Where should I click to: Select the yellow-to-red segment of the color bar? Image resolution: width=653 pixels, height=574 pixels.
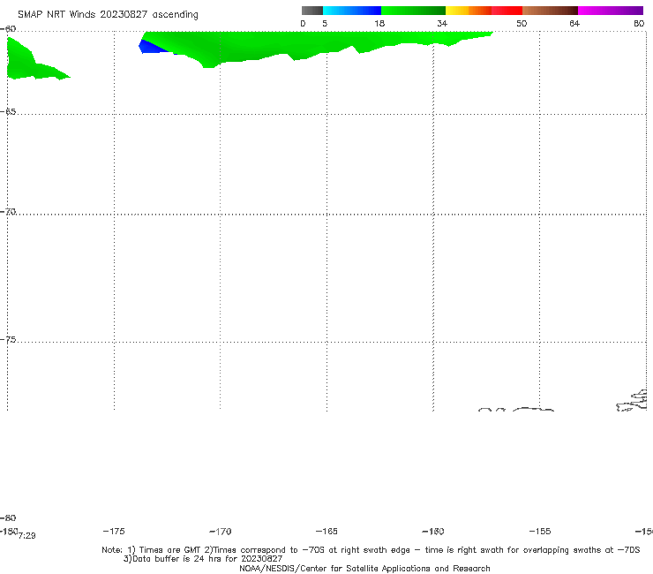tap(484, 11)
